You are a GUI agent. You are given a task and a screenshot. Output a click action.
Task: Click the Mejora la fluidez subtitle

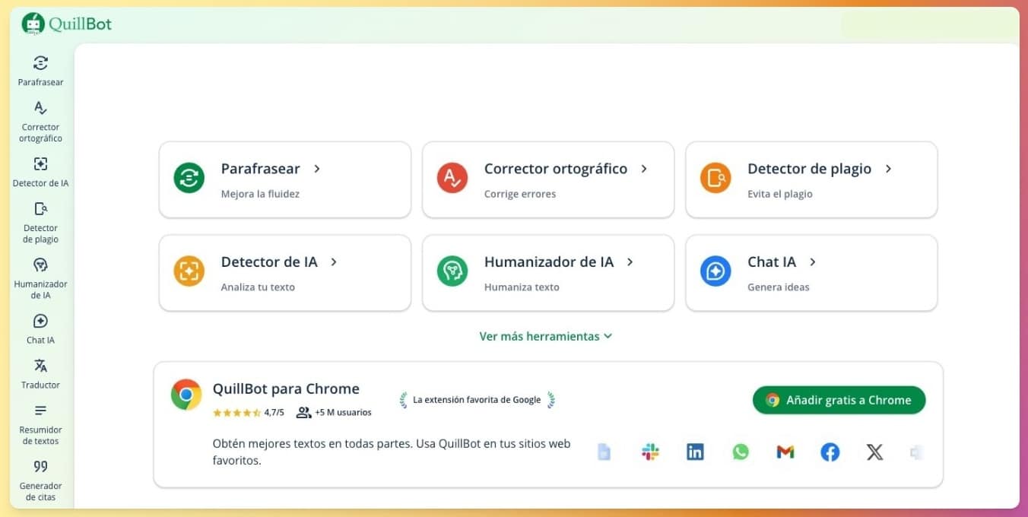point(260,194)
